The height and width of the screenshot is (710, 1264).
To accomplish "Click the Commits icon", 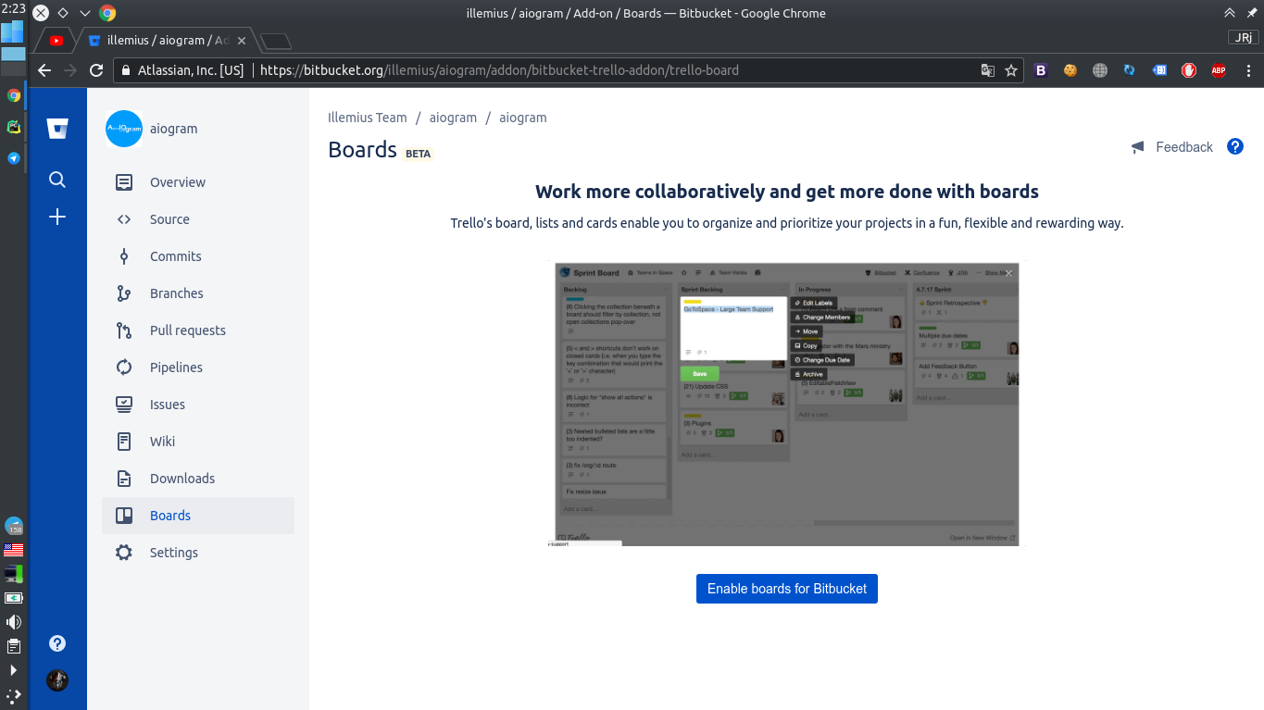I will click(124, 256).
